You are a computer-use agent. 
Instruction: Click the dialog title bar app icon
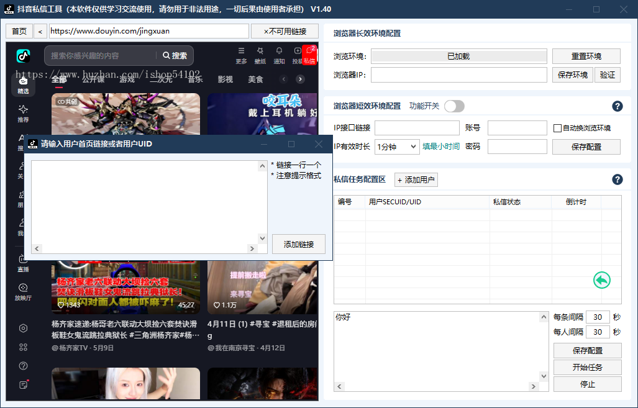pos(32,144)
